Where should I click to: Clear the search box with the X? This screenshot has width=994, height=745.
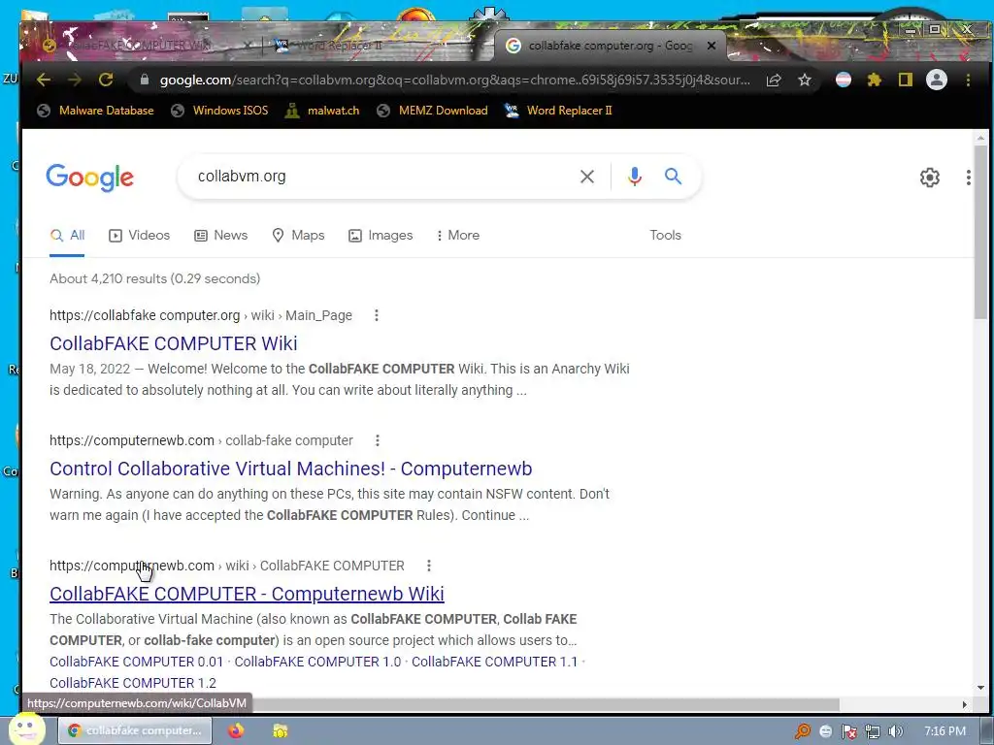[x=587, y=177]
